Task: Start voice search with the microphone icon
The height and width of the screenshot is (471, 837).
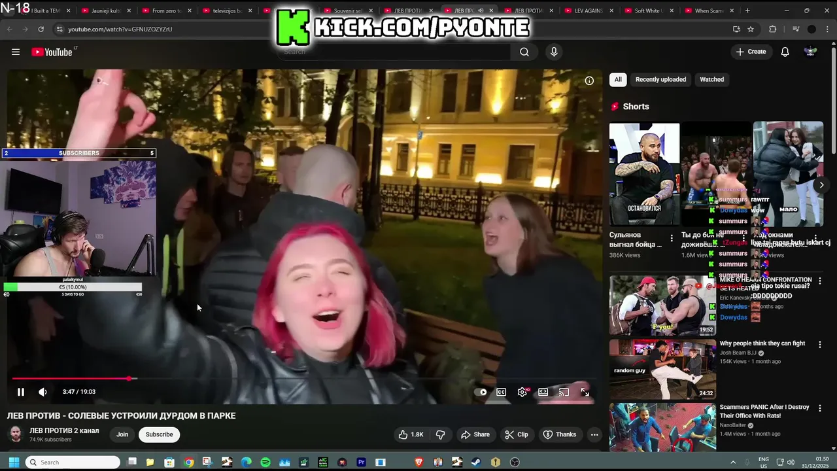Action: [x=554, y=52]
